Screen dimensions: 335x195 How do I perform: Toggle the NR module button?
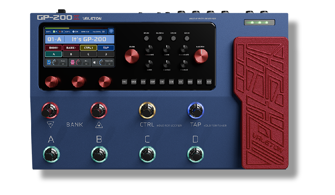pyautogui.click(x=162, y=82)
